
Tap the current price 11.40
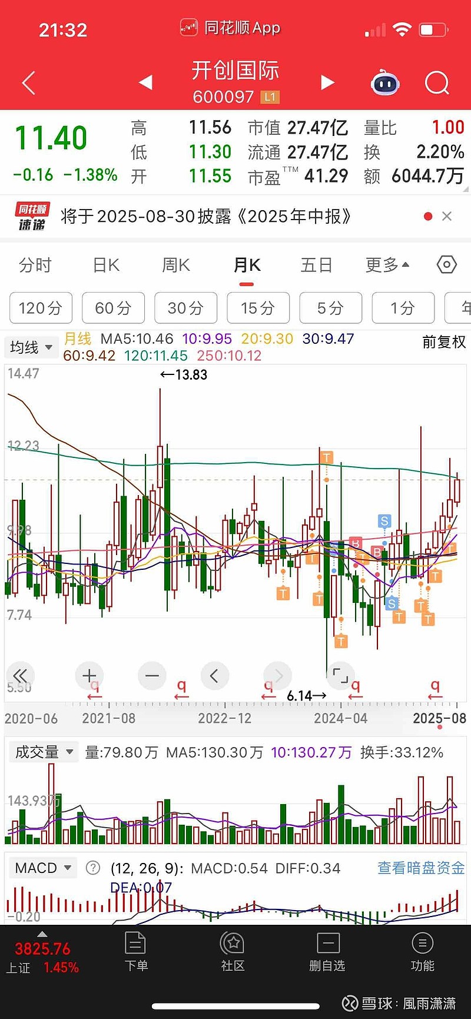pos(51,138)
